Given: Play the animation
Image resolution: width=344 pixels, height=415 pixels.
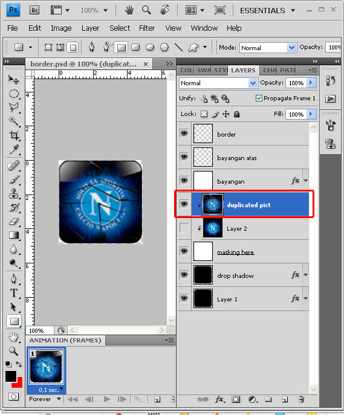Looking at the screenshot, I should coord(107,399).
